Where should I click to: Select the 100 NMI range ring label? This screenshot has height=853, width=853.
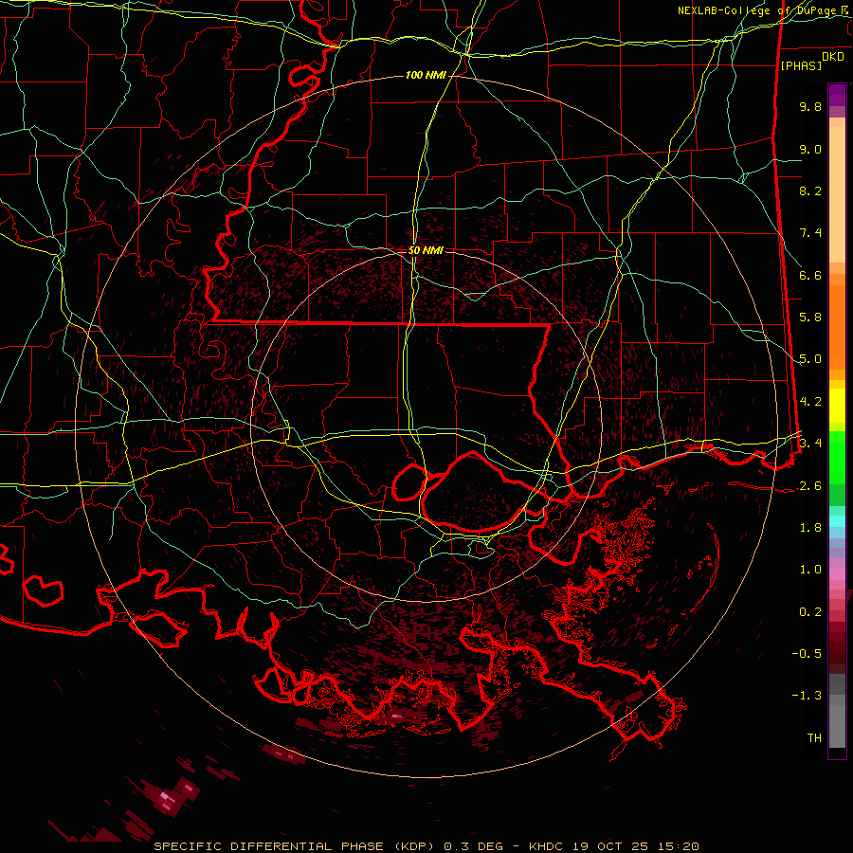(x=426, y=75)
